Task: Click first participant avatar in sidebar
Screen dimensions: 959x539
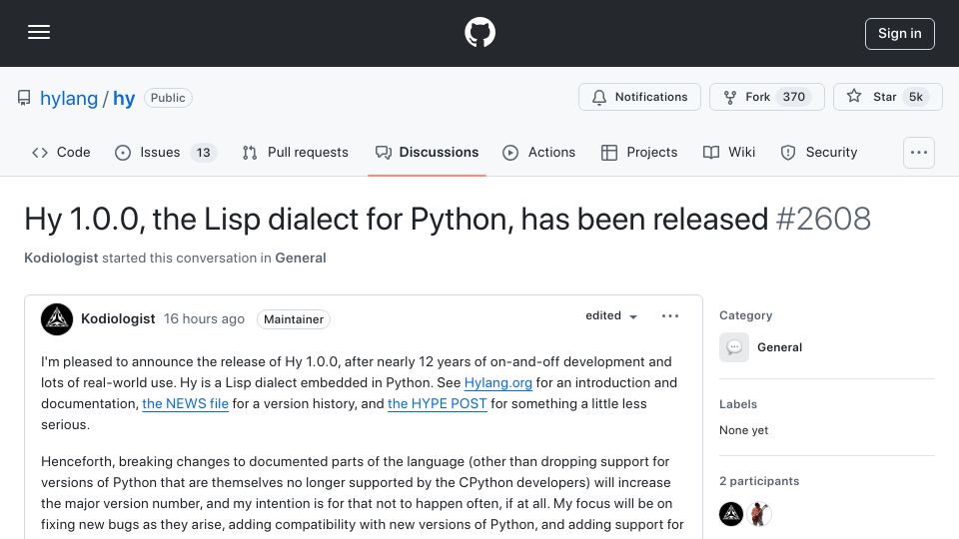Action: (x=731, y=514)
